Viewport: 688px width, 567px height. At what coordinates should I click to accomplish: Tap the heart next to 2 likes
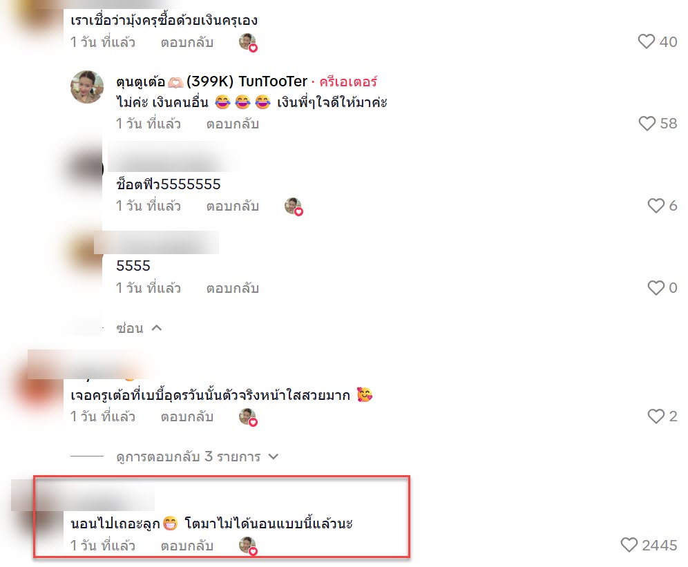click(656, 416)
